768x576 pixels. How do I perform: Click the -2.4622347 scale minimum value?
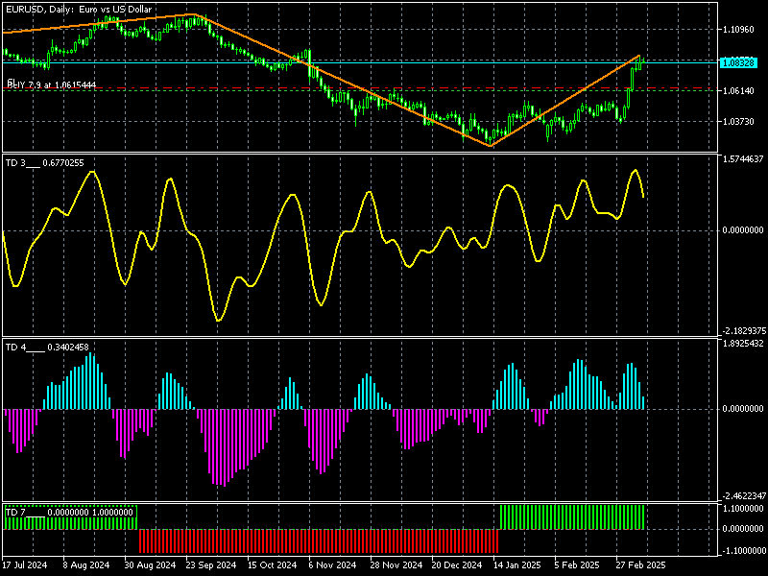[x=742, y=496]
